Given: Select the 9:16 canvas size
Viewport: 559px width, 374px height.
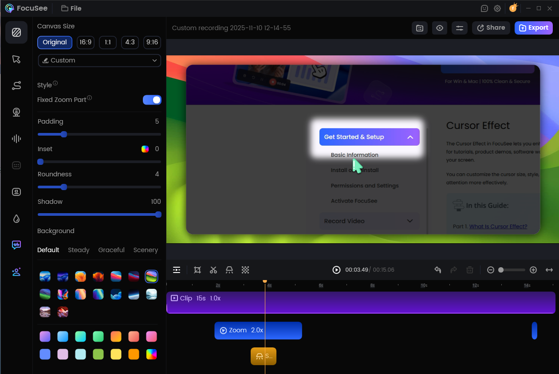Looking at the screenshot, I should 152,42.
